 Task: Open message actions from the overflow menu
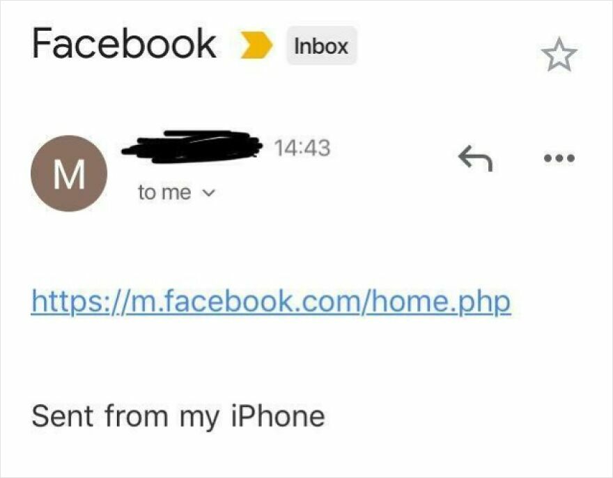pyautogui.click(x=557, y=159)
